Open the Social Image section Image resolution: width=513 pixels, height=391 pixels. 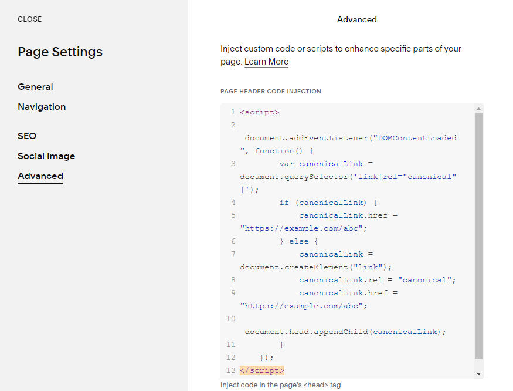point(46,156)
